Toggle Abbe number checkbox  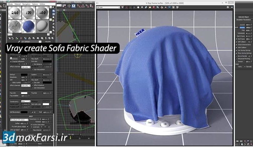click(x=11, y=83)
